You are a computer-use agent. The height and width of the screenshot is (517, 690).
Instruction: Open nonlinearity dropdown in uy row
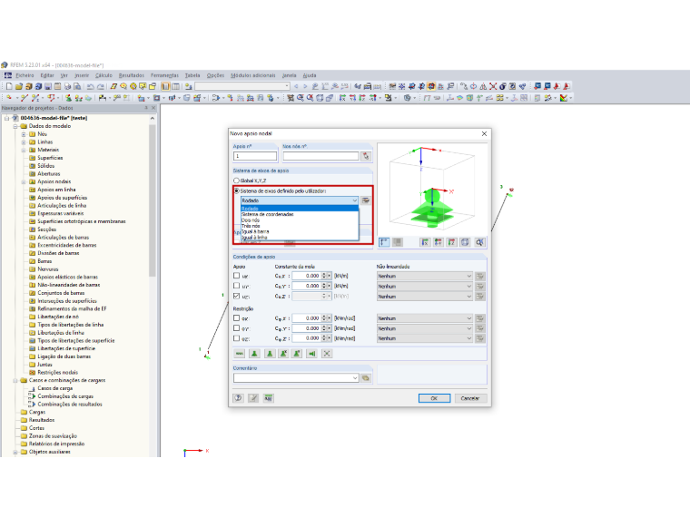[425, 287]
